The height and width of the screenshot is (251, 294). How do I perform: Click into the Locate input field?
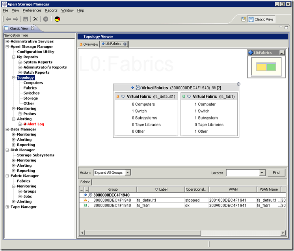(x=243, y=173)
